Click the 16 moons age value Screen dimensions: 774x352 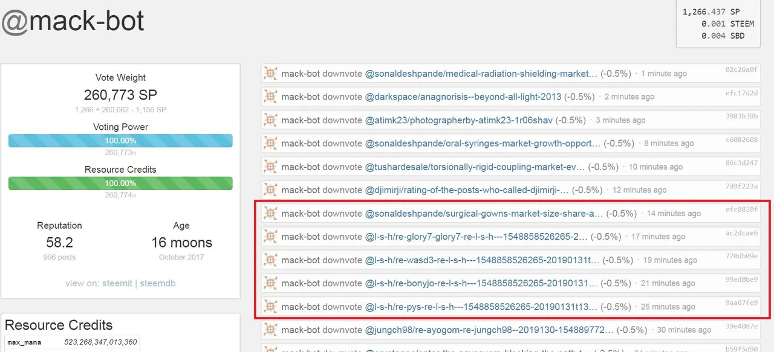point(181,243)
